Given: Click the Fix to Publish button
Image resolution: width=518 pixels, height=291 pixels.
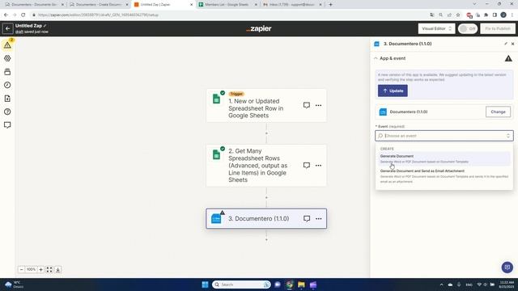Looking at the screenshot, I should [498, 29].
